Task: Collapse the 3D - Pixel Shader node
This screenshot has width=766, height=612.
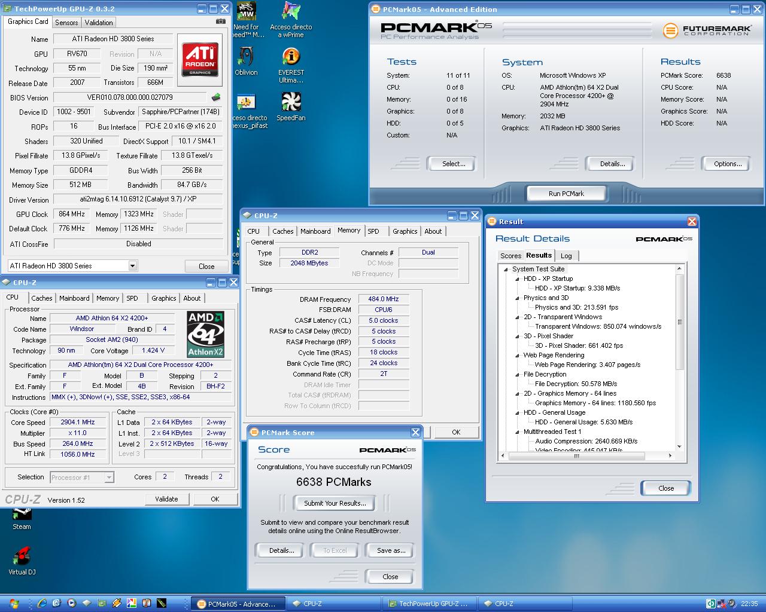Action: pos(518,336)
